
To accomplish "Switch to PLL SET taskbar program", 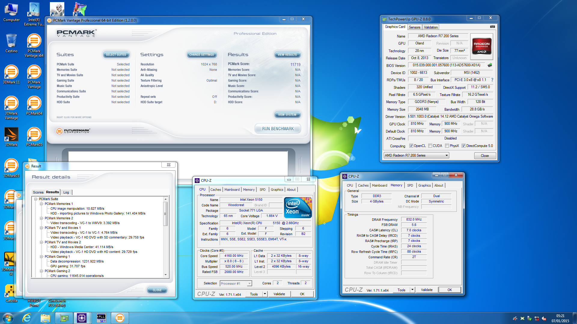I will pos(101,318).
